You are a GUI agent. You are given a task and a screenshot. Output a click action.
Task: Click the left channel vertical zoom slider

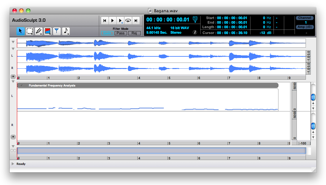313,97
